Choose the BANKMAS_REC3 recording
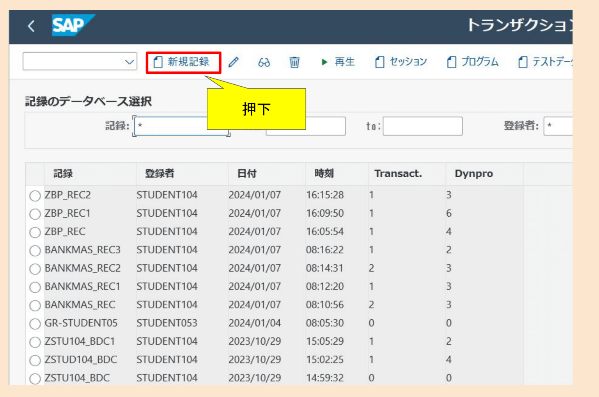The height and width of the screenshot is (397, 599). tap(35, 250)
